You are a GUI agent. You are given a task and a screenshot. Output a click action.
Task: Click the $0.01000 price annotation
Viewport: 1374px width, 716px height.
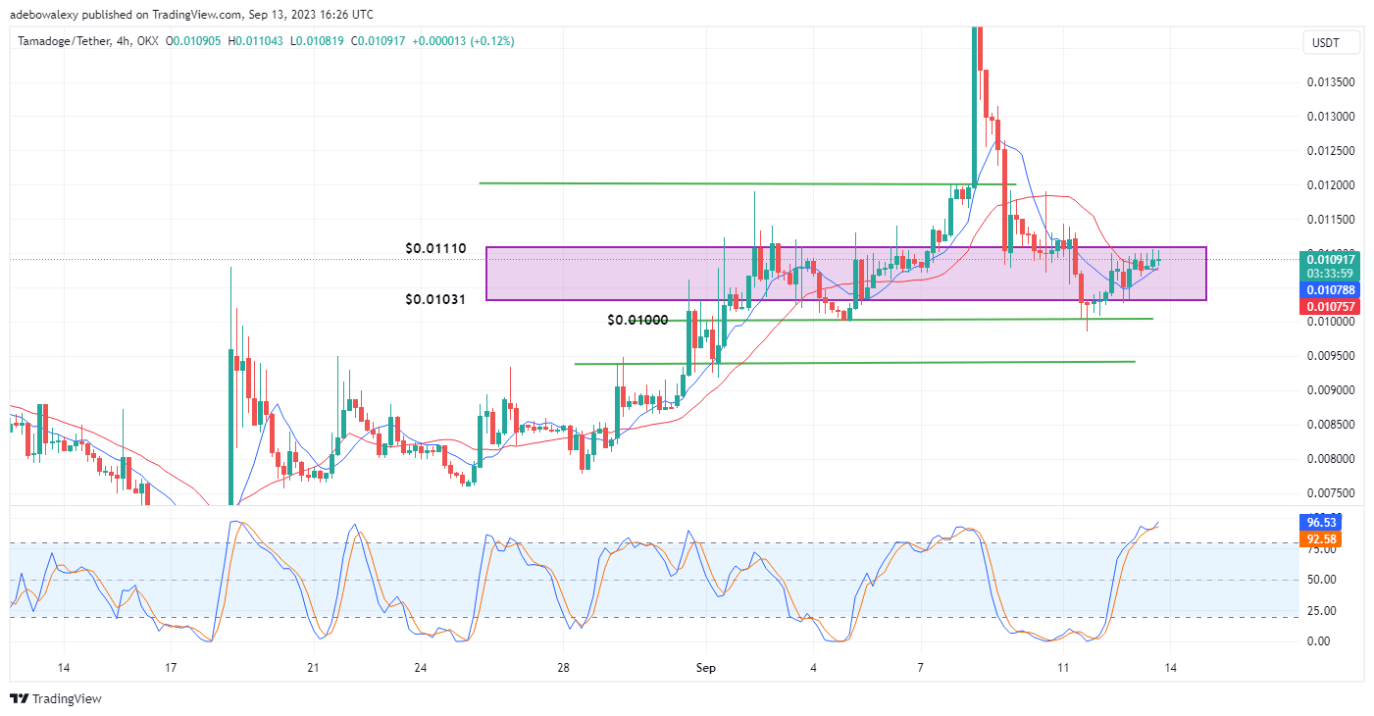(x=639, y=320)
